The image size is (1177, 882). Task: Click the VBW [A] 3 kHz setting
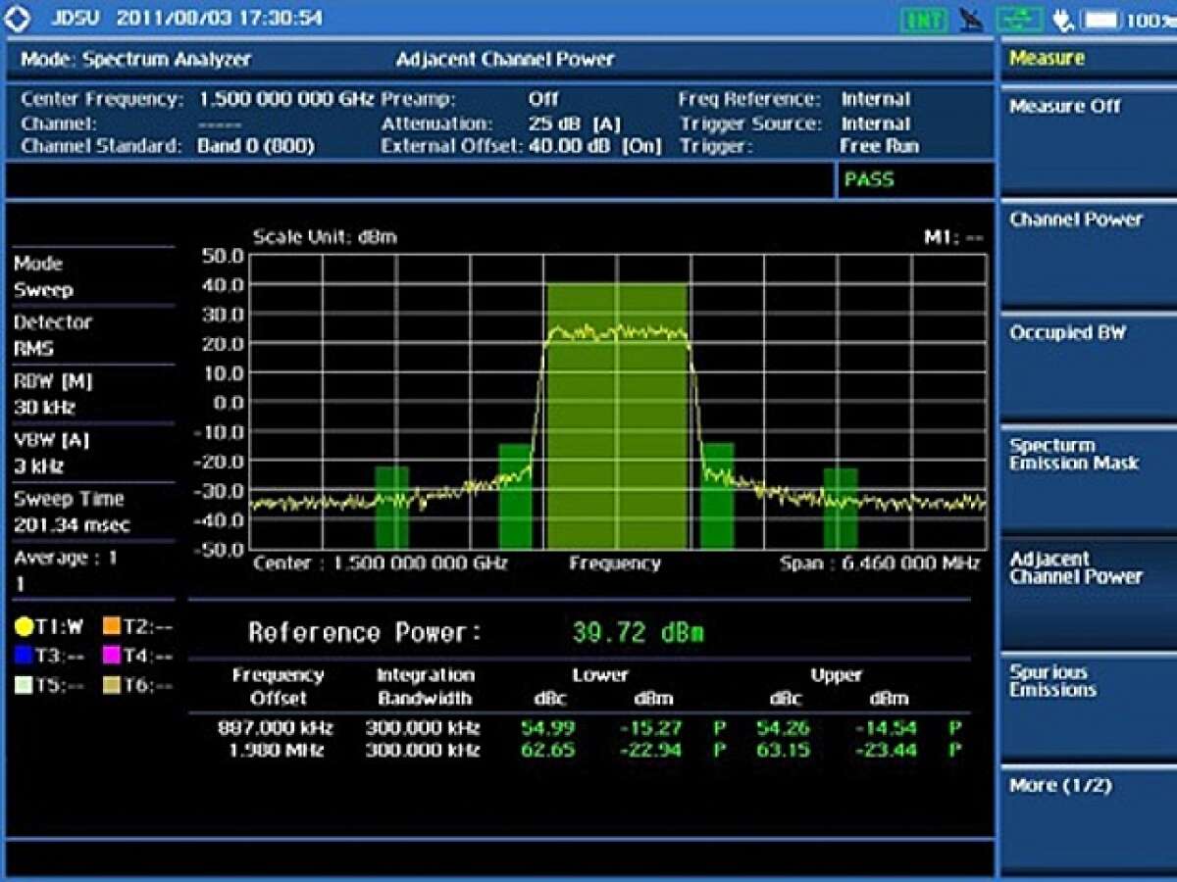(93, 453)
